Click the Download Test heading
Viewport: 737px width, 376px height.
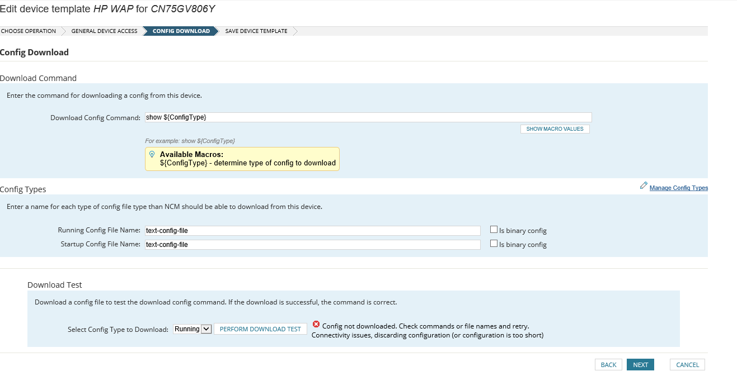click(x=55, y=285)
